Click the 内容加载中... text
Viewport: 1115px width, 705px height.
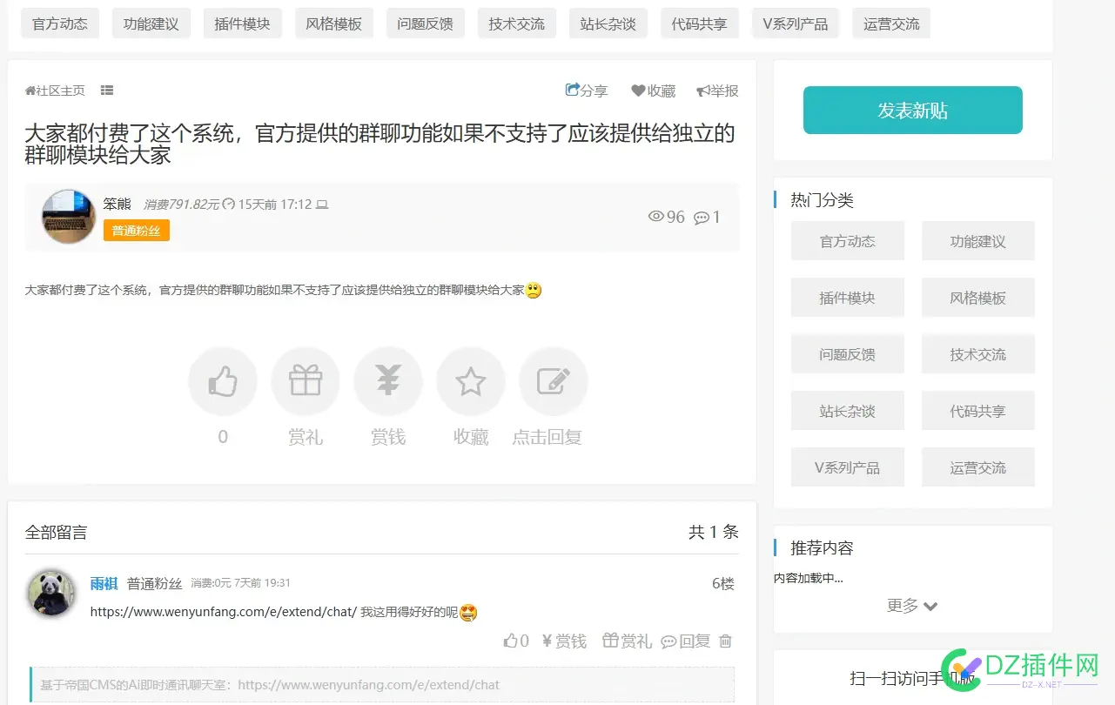[x=809, y=578]
